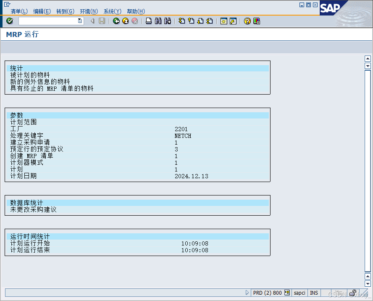Click the 工厂 label
This screenshot has width=373, height=301.
(x=16, y=129)
